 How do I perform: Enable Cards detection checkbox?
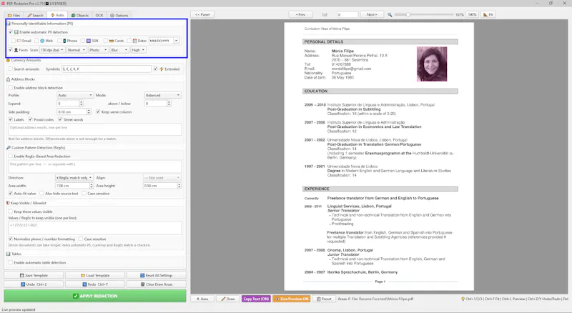coord(106,41)
